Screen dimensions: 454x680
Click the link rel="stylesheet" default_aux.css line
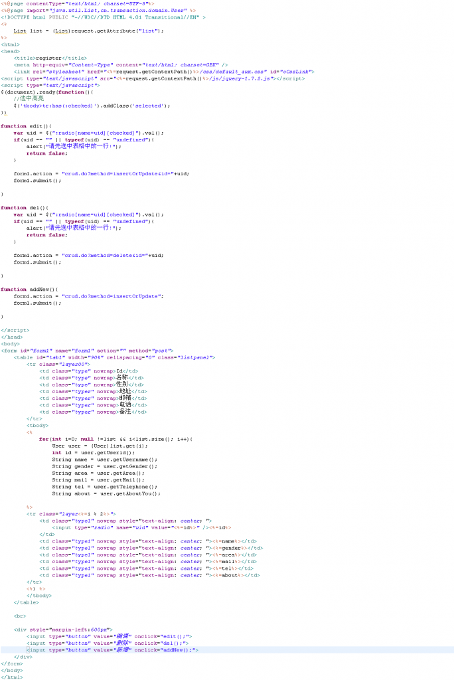pos(164,72)
